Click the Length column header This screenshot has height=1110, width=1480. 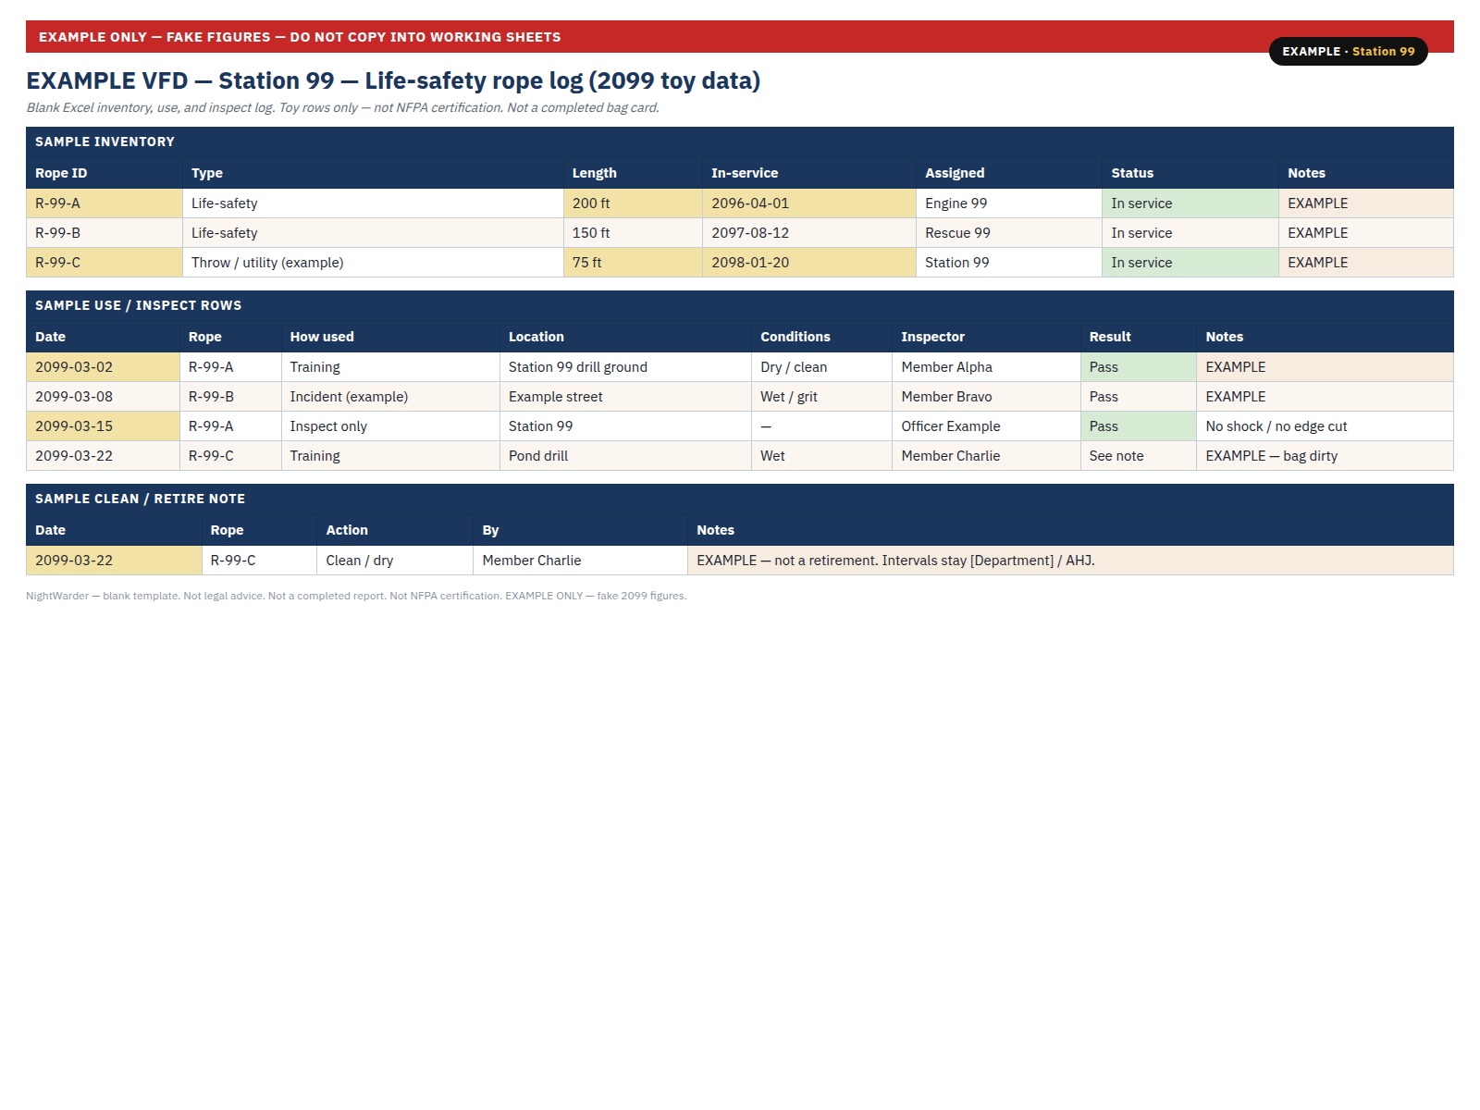(x=633, y=173)
